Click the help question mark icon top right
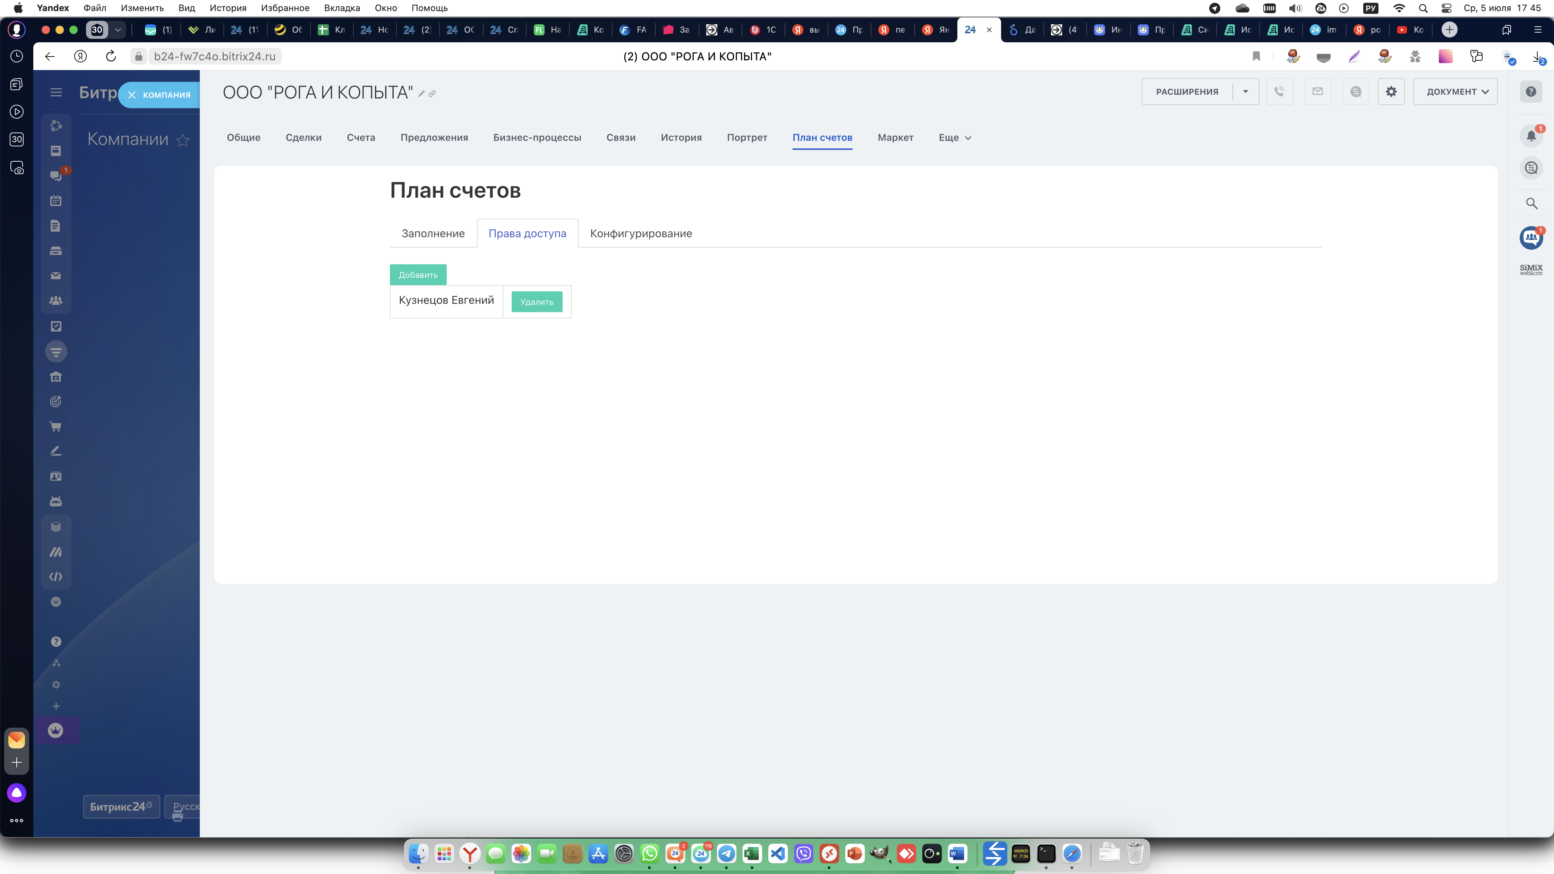The image size is (1554, 874). point(1530,92)
